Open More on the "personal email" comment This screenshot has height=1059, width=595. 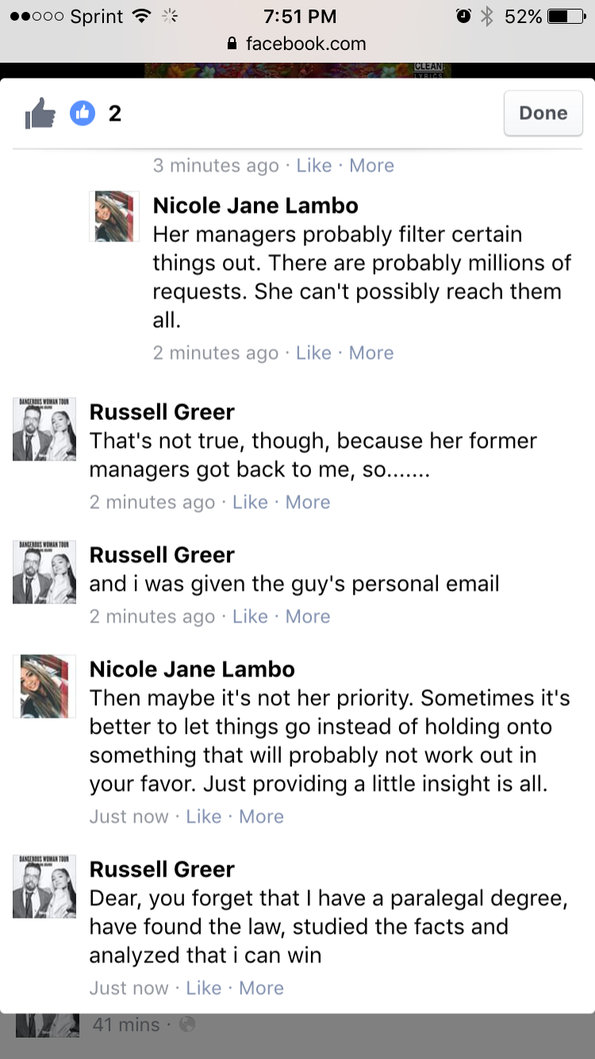coord(308,616)
